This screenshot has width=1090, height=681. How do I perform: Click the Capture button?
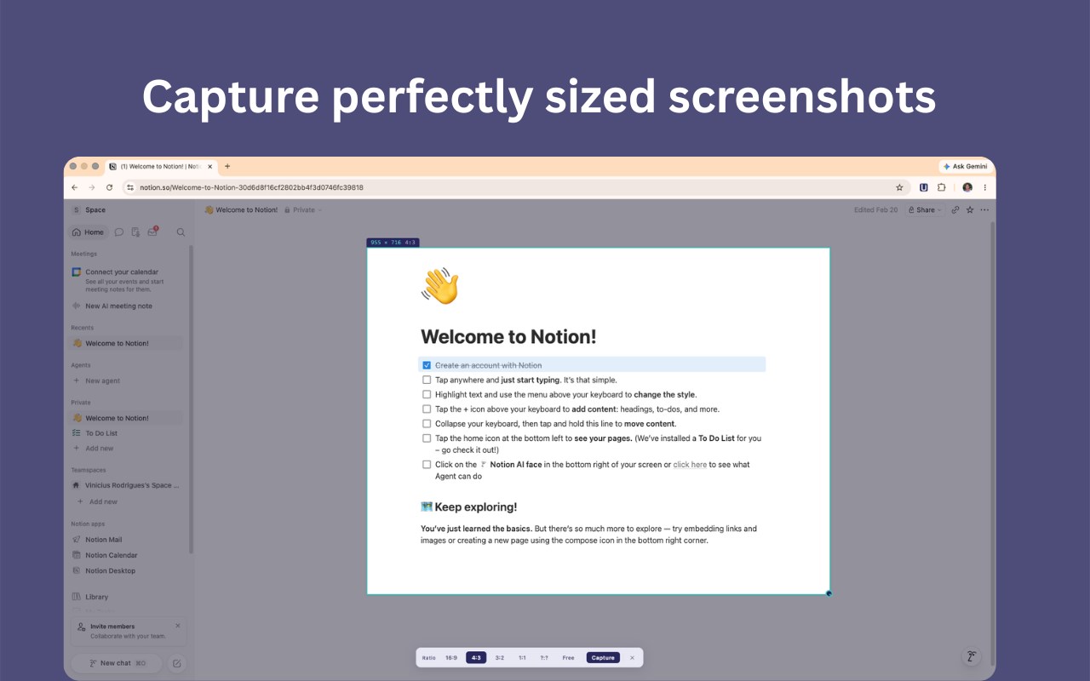[603, 657]
